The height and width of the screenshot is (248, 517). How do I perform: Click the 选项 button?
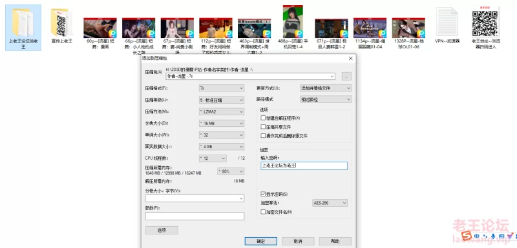162,230
